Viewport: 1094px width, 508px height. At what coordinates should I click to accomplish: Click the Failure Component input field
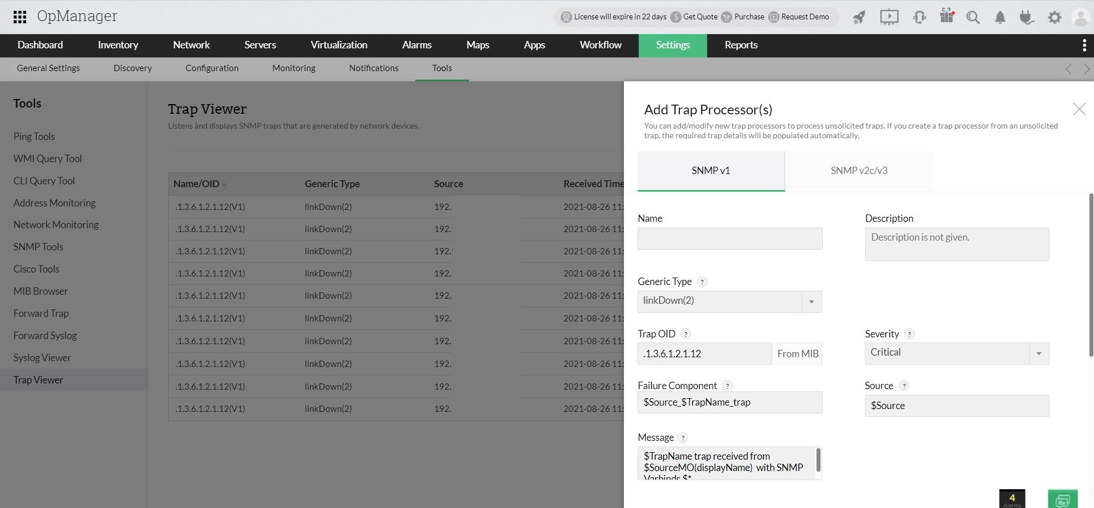(730, 403)
